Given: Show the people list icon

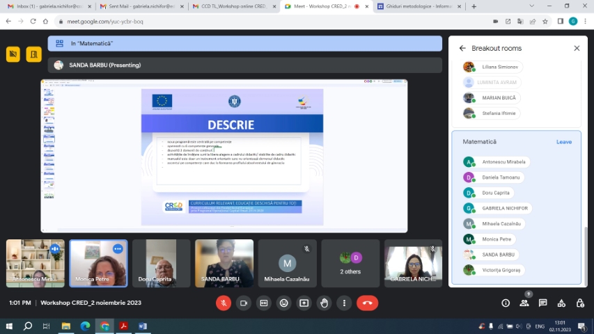Looking at the screenshot, I should click(x=524, y=303).
